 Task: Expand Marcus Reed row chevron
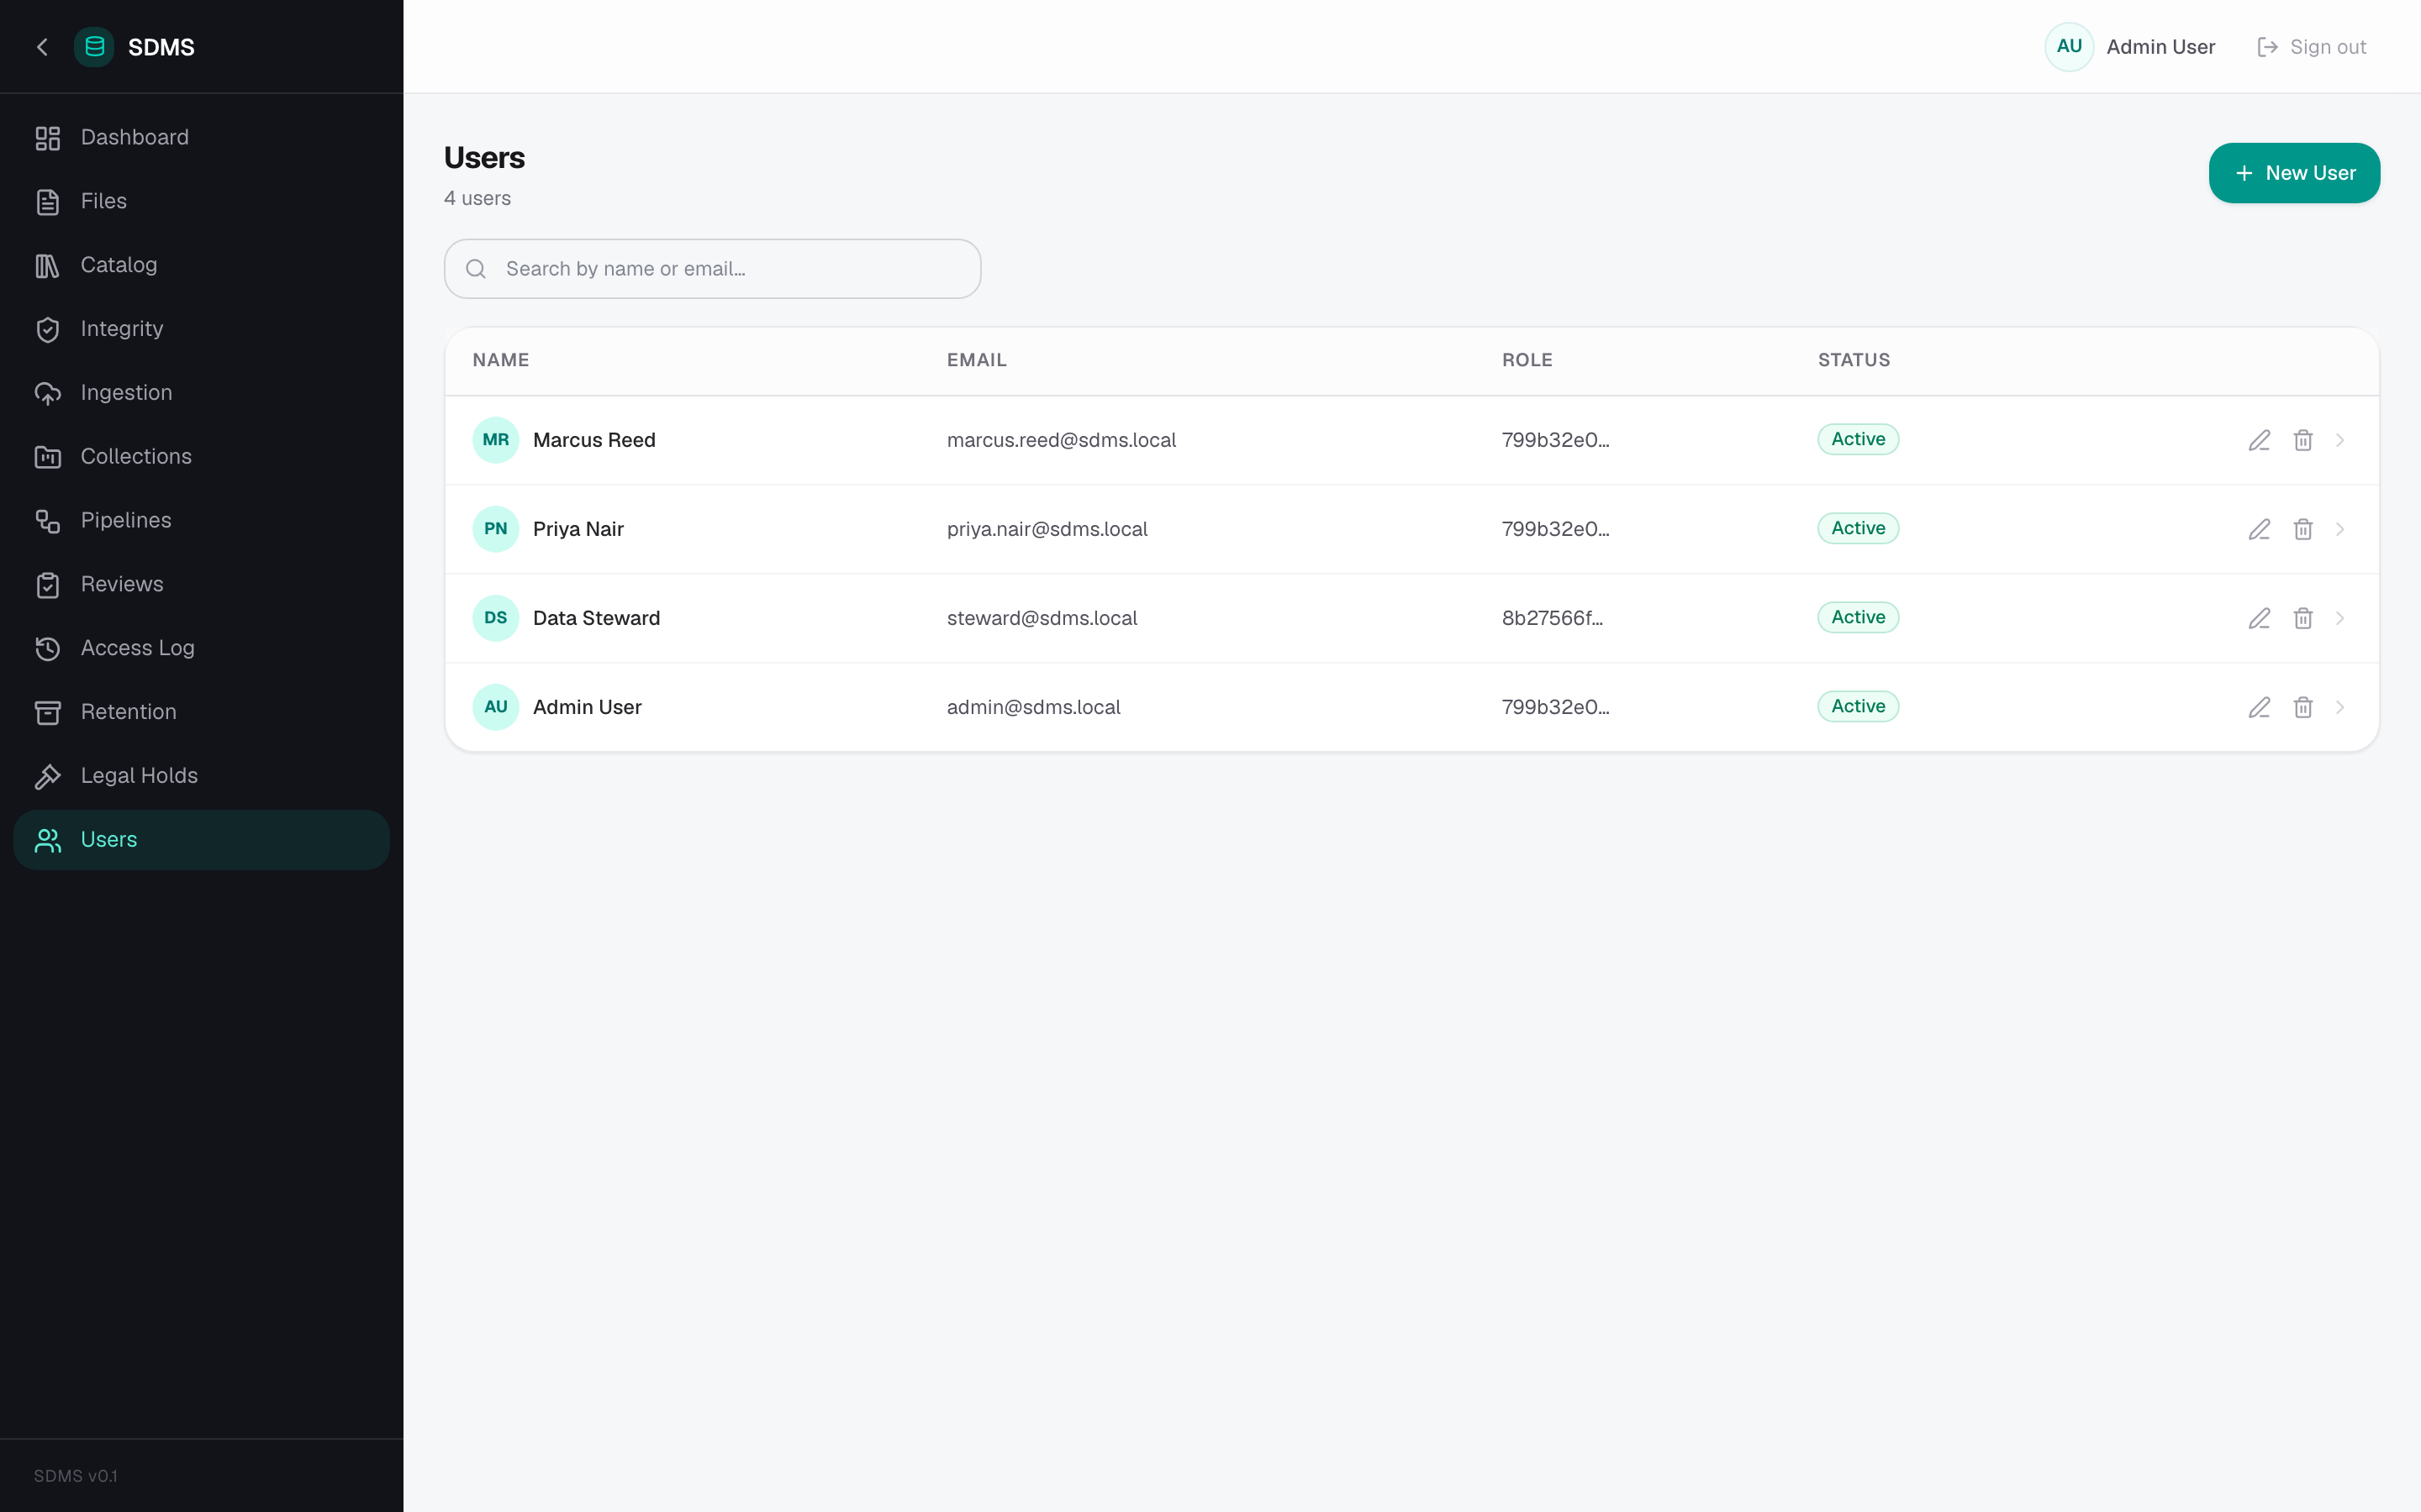point(2340,440)
